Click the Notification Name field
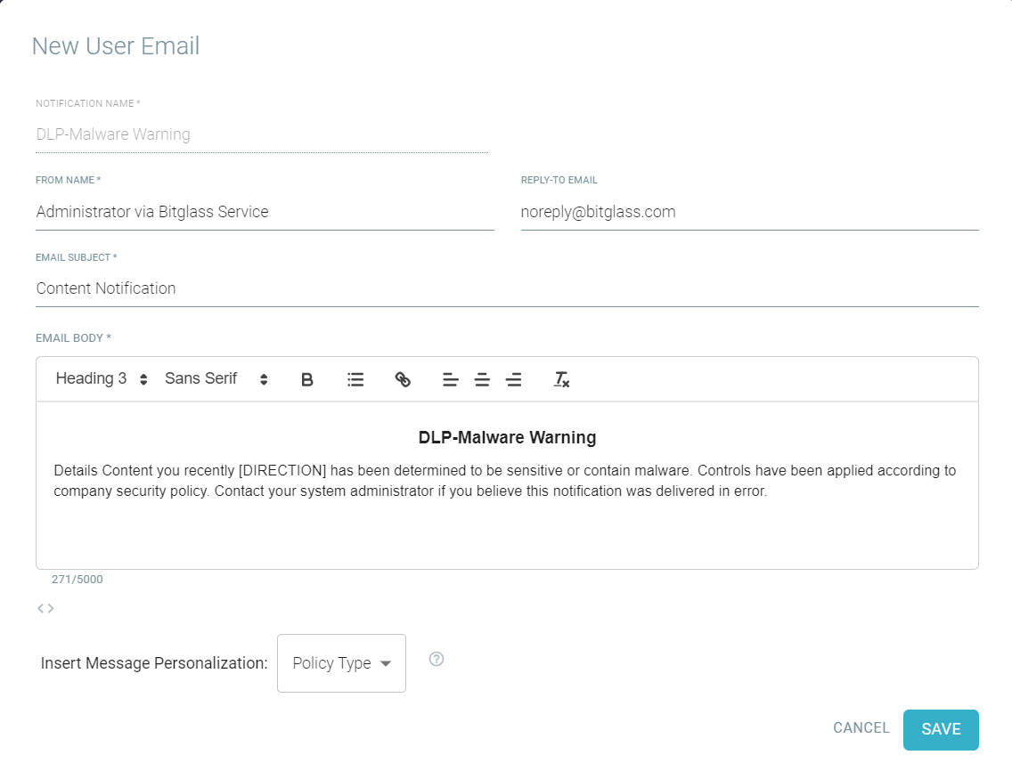This screenshot has height=763, width=1012. [x=262, y=134]
